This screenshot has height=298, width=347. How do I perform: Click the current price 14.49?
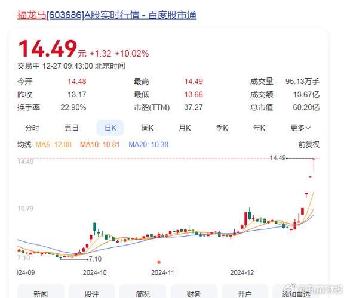[x=48, y=48]
